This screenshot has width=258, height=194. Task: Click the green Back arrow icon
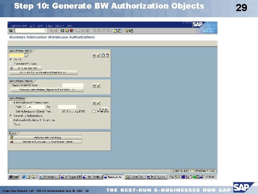pyautogui.click(x=62, y=31)
